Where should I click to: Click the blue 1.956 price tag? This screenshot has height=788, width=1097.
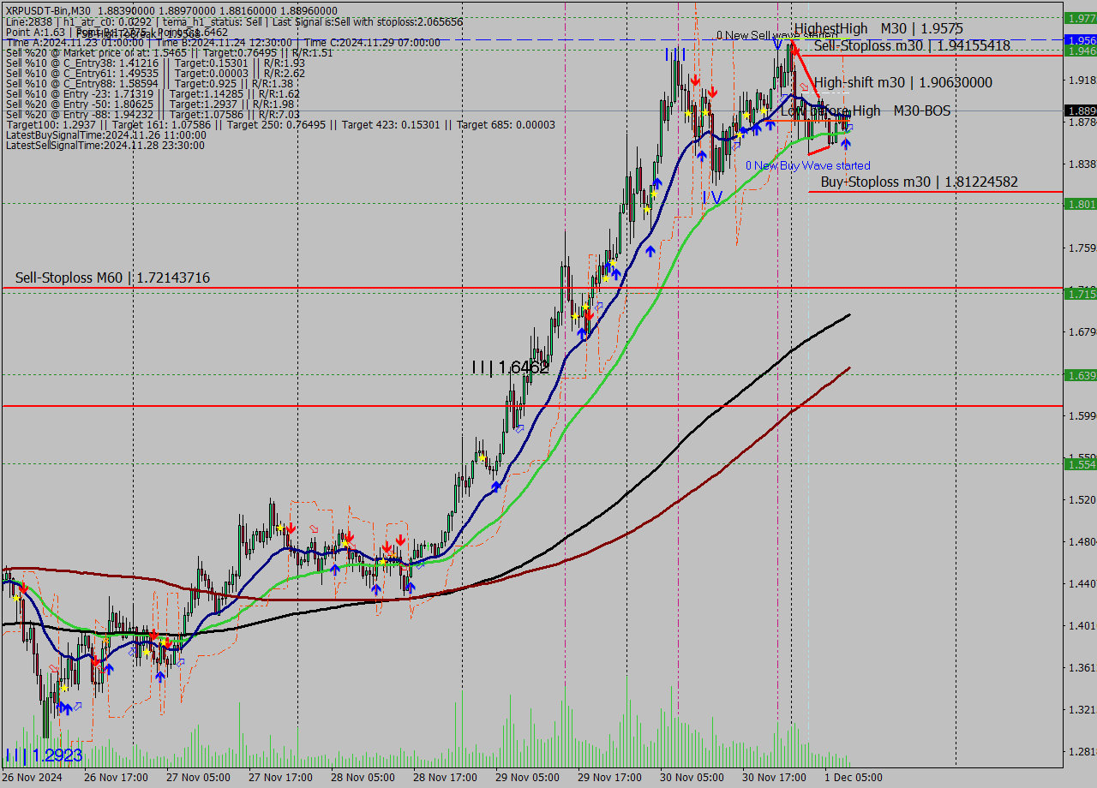[1080, 40]
